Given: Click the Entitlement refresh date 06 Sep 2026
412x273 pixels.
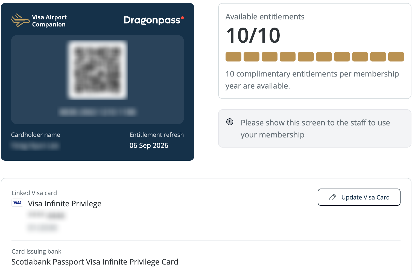Looking at the screenshot, I should coord(149,145).
